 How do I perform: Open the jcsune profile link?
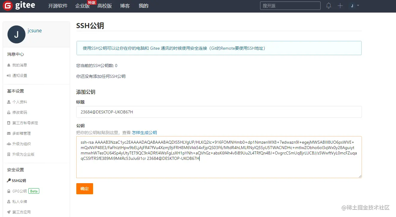tap(35, 31)
